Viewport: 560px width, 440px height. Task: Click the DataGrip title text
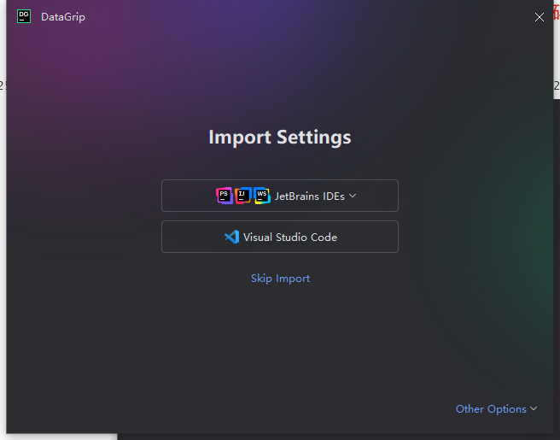[x=63, y=17]
